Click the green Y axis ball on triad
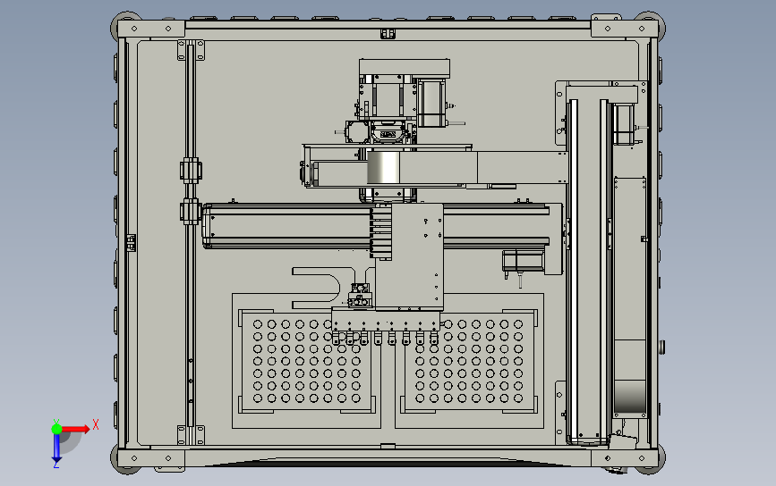This screenshot has width=776, height=486. [x=56, y=429]
